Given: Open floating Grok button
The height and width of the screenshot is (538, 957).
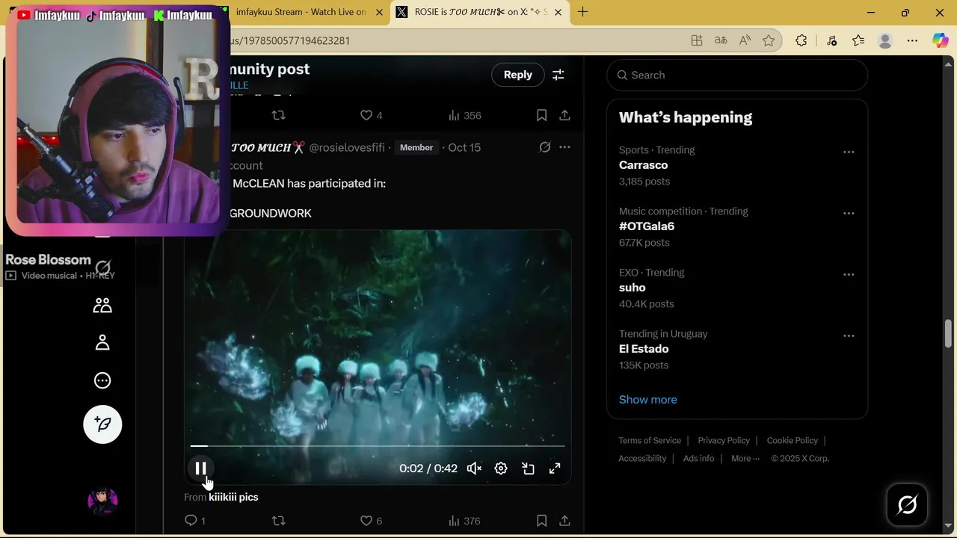Looking at the screenshot, I should [x=907, y=505].
